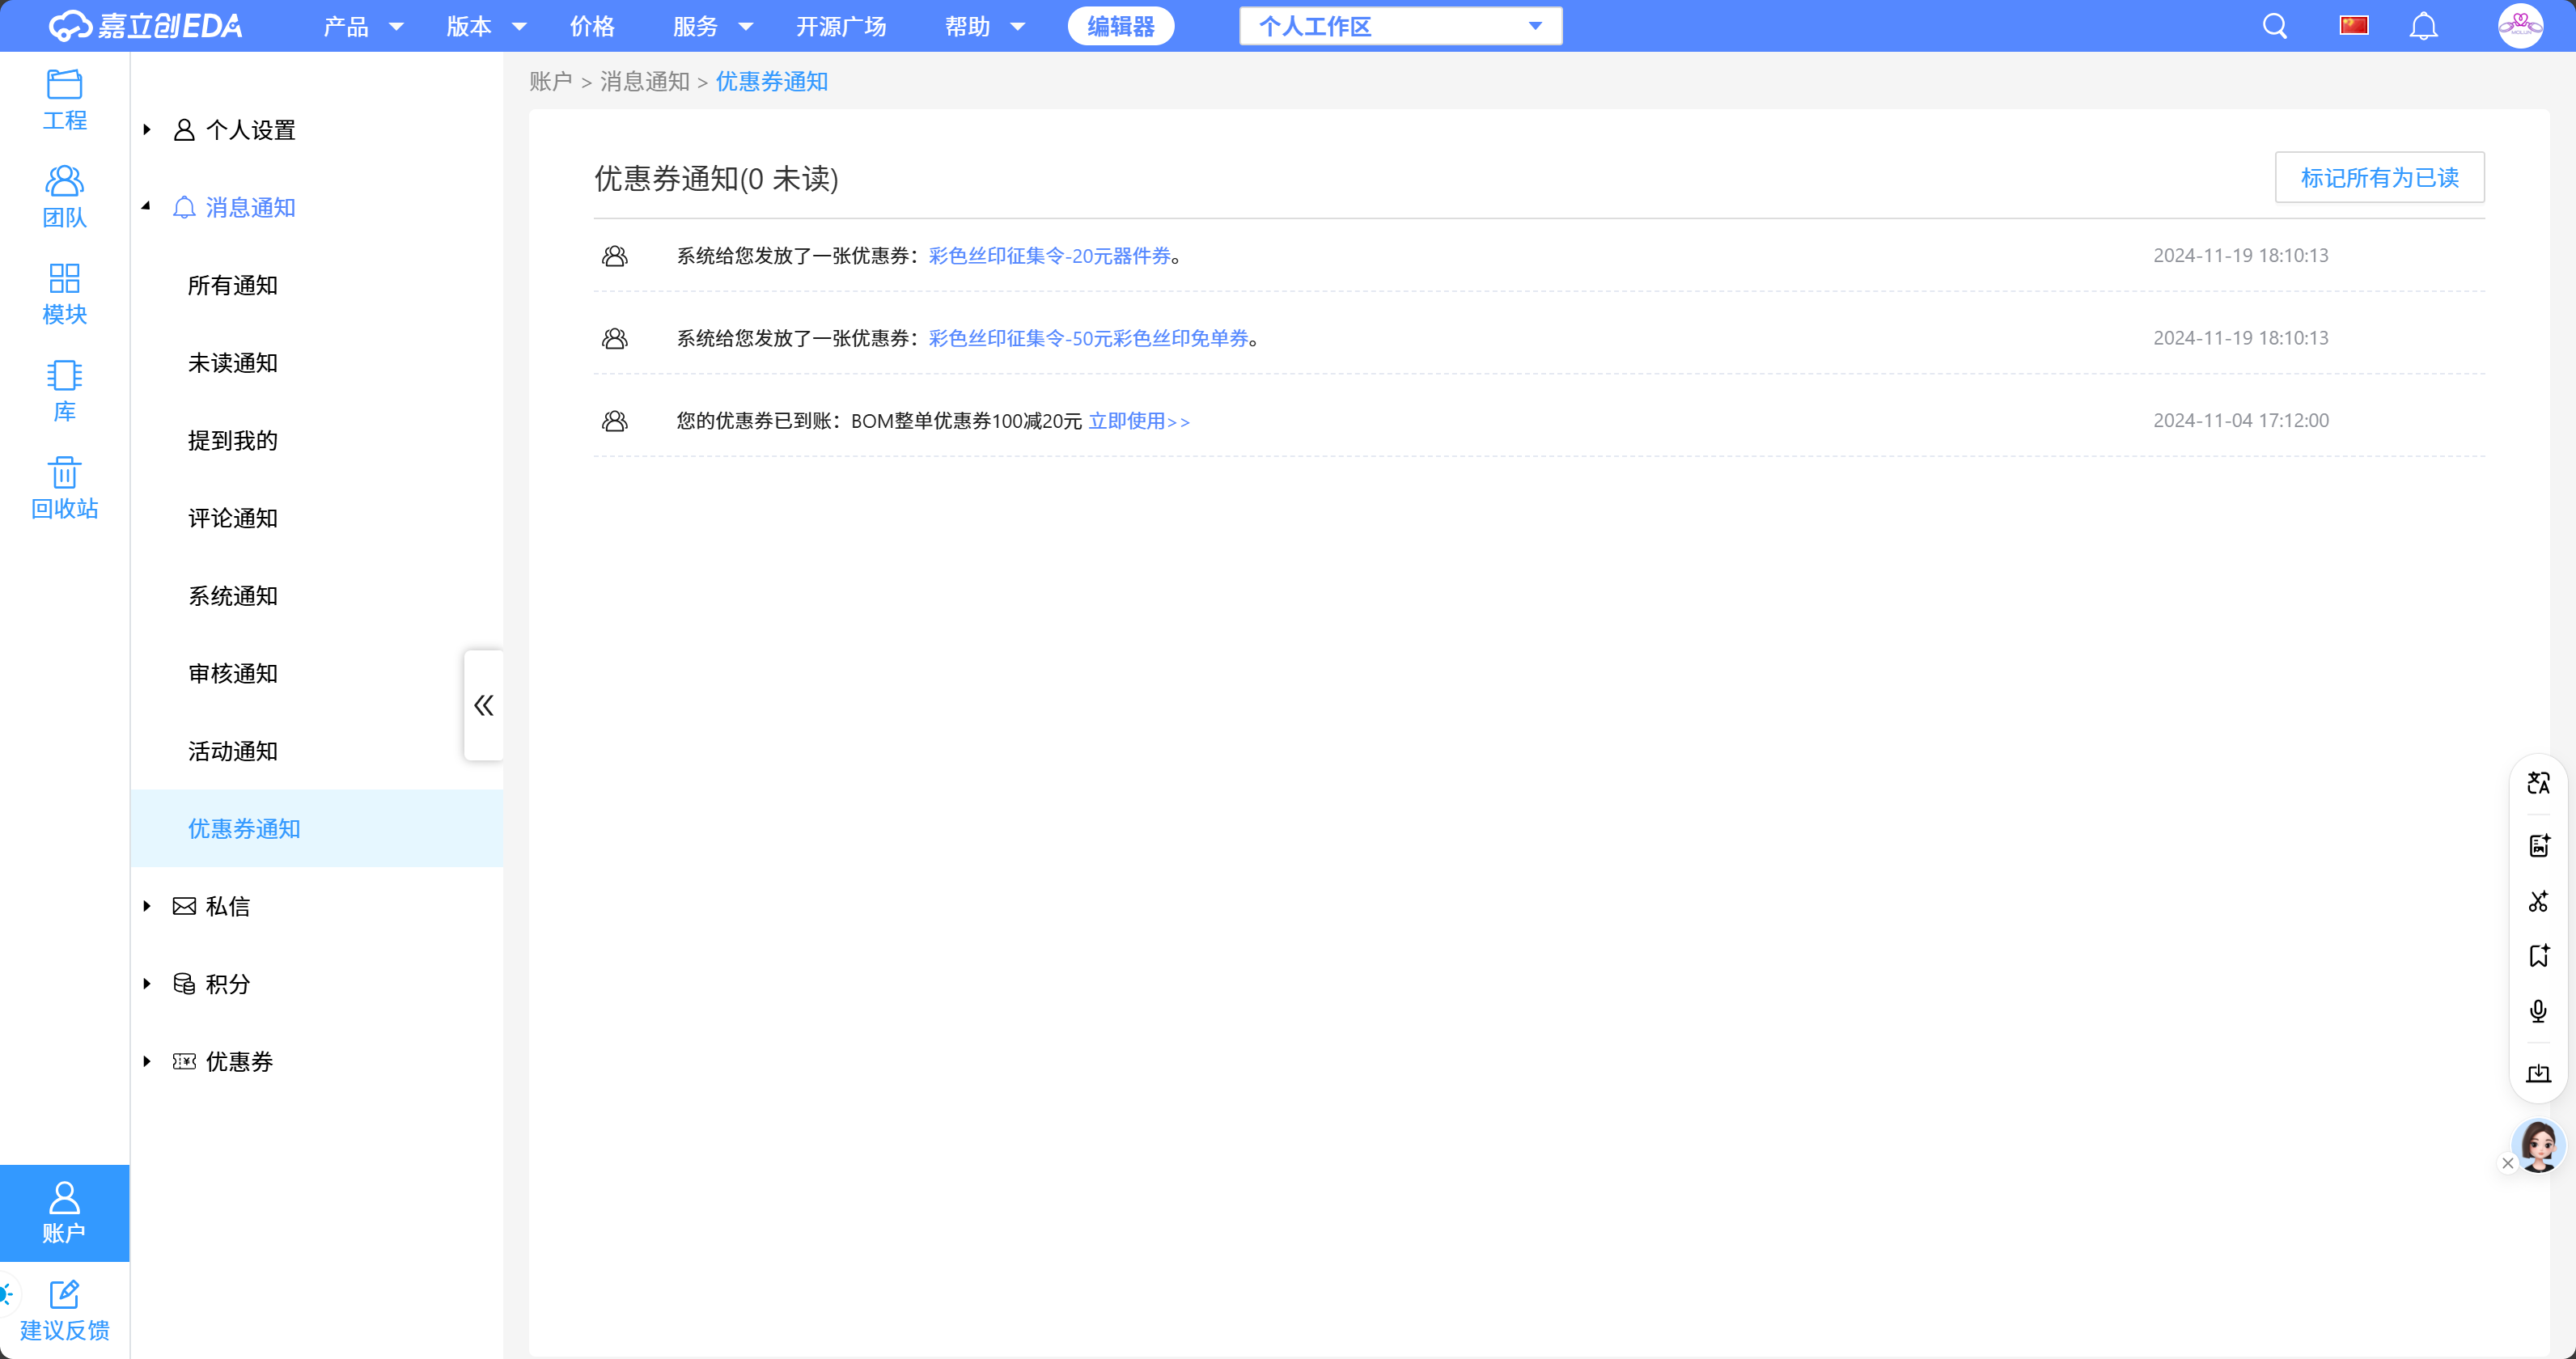2576x1359 pixels.
Task: Go to the 开源广场 page
Action: pos(841,26)
